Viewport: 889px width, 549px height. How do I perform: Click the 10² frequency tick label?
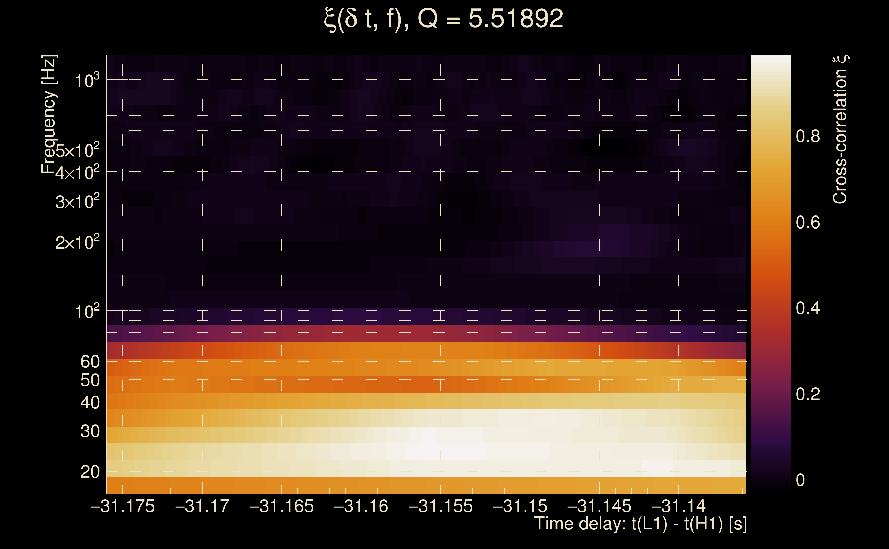click(87, 312)
